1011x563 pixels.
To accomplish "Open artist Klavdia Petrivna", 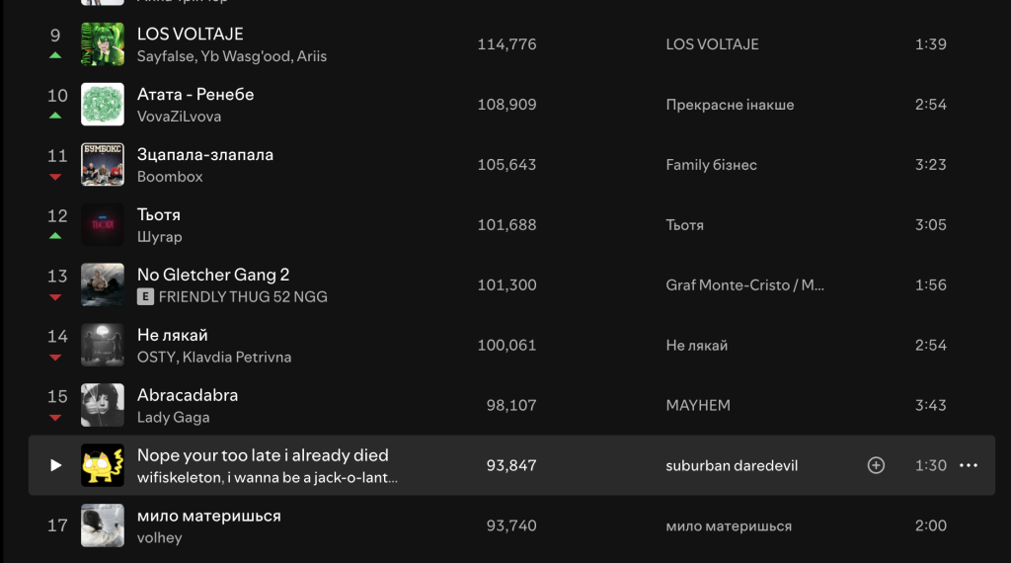I will coord(237,357).
